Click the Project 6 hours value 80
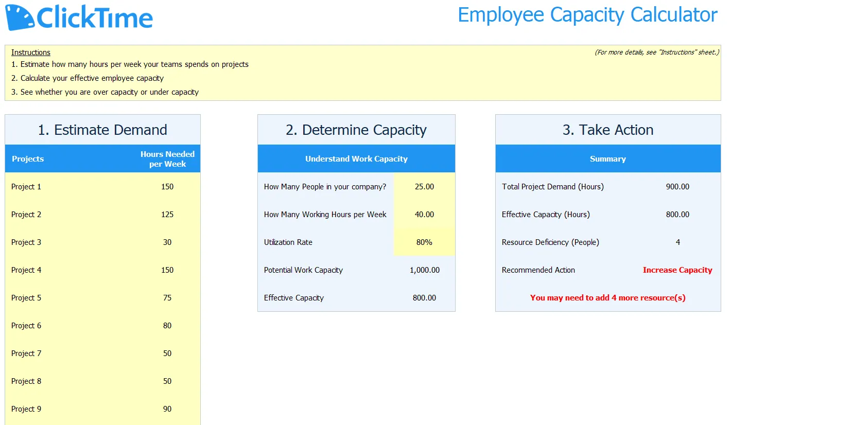Screen dimensions: 853x425 [x=167, y=326]
